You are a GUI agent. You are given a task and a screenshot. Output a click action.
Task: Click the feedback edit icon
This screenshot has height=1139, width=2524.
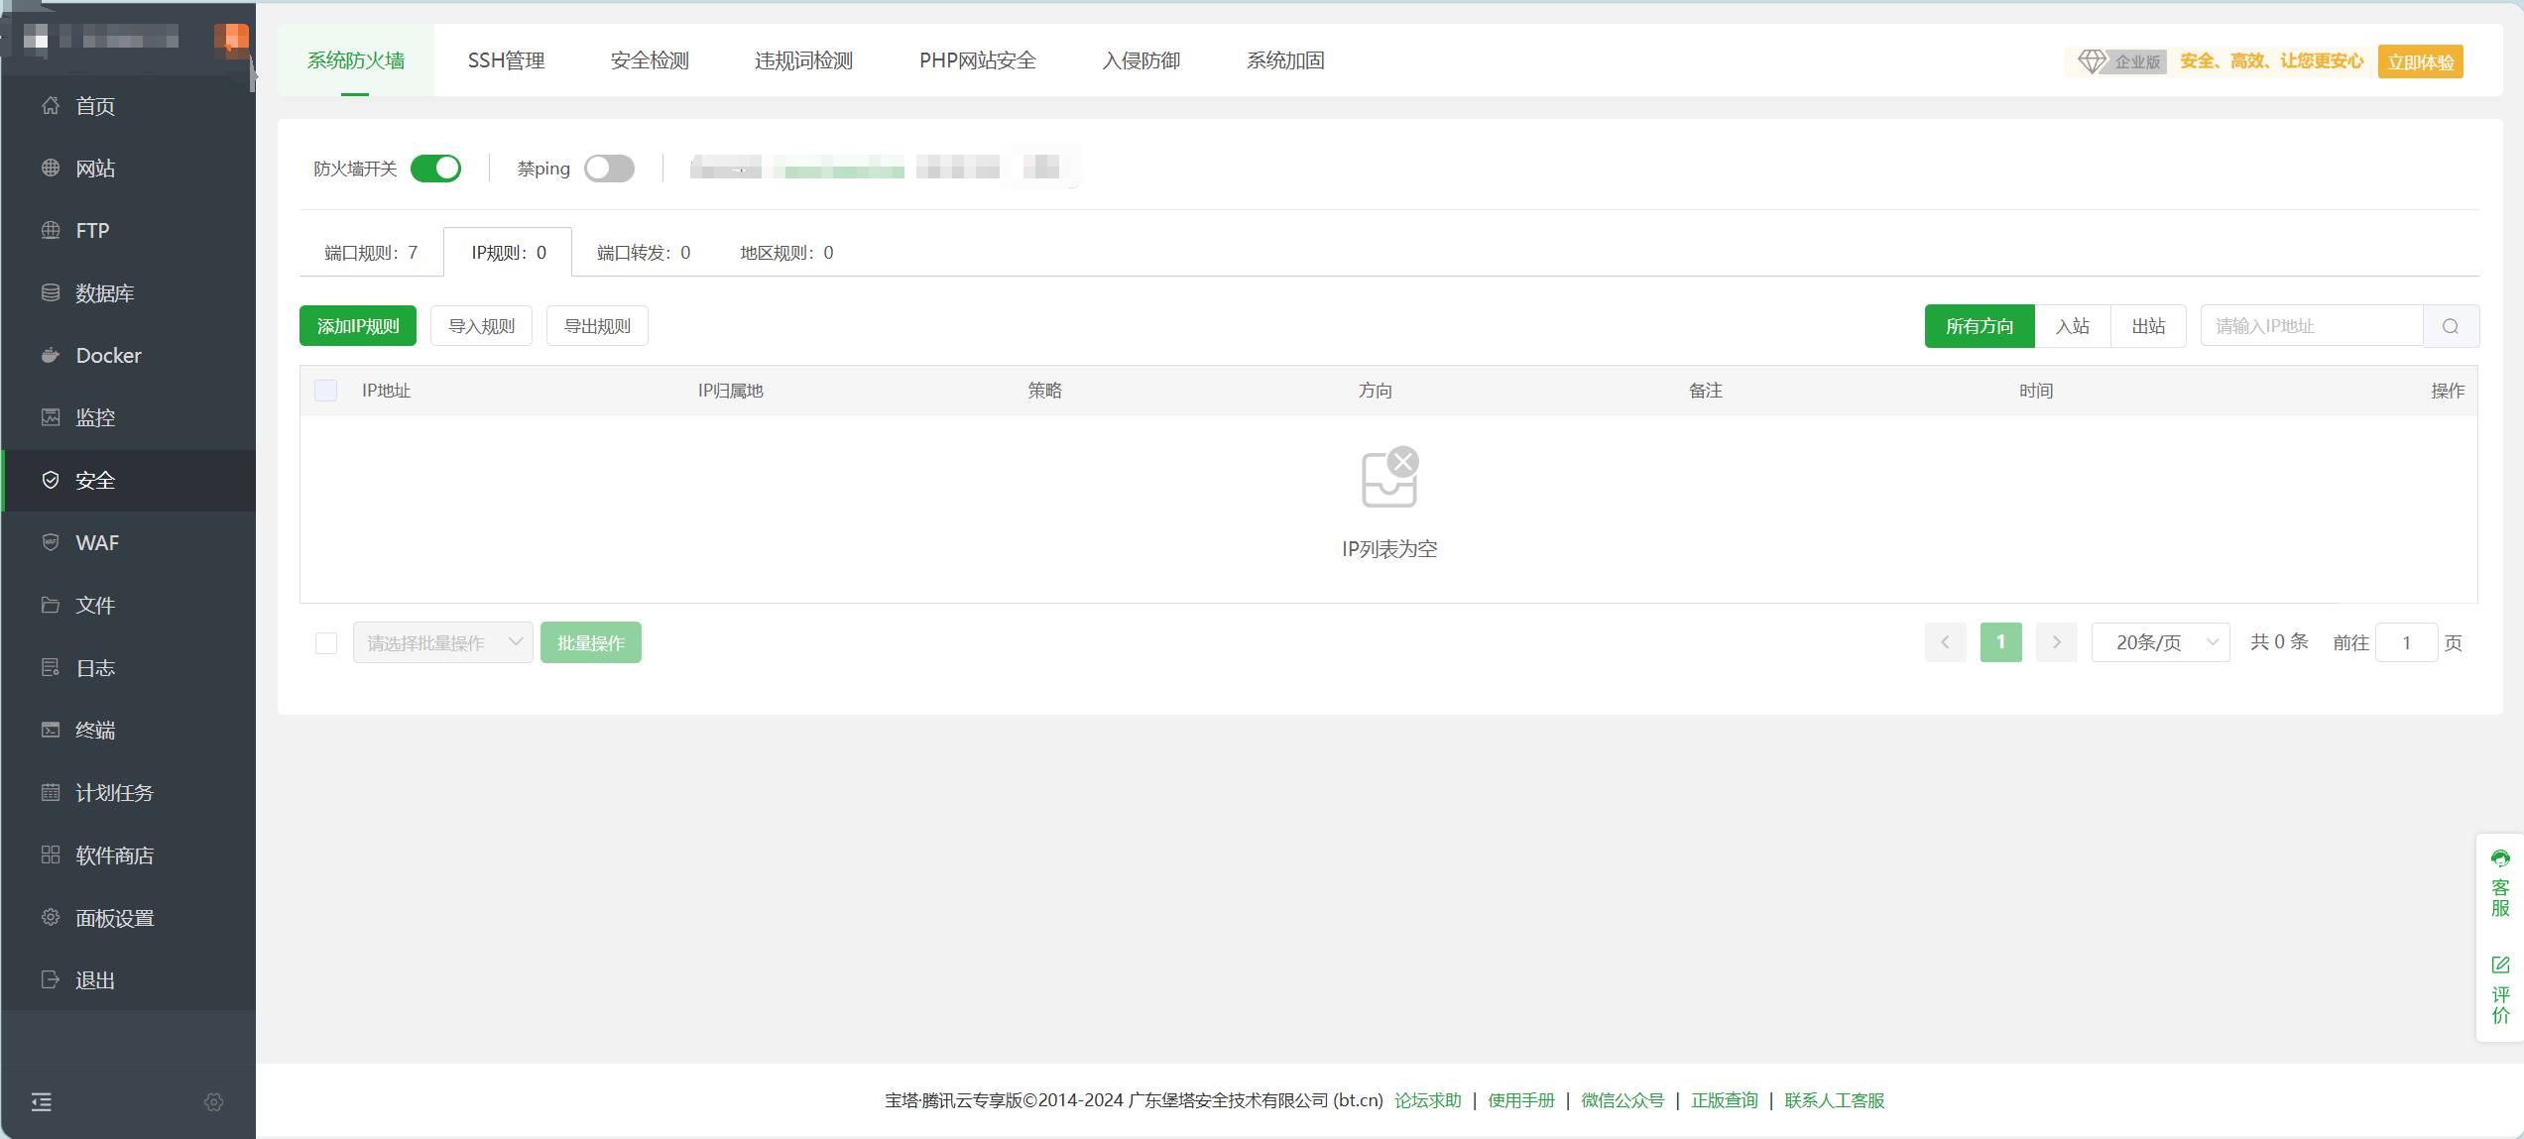point(2500,965)
